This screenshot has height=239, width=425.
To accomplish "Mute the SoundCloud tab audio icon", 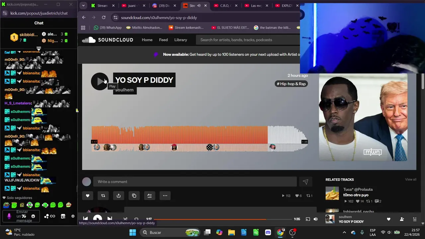I will tap(199, 6).
